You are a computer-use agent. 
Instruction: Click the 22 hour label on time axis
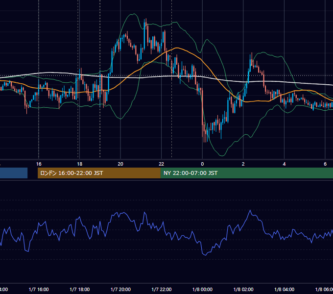tap(162, 164)
